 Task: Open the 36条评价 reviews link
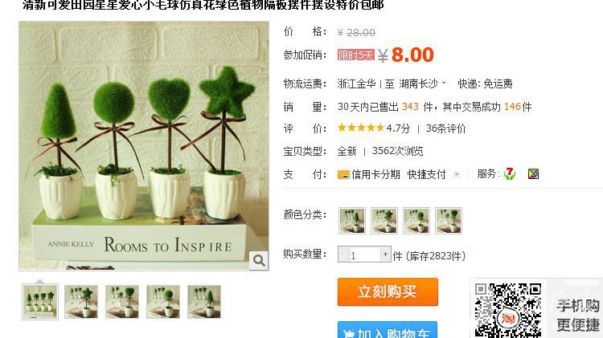click(445, 128)
